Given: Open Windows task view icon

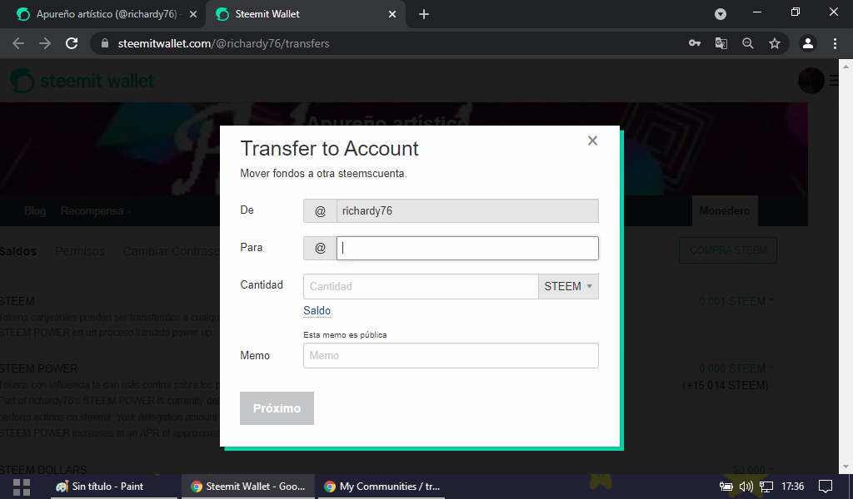Looking at the screenshot, I should (22, 487).
